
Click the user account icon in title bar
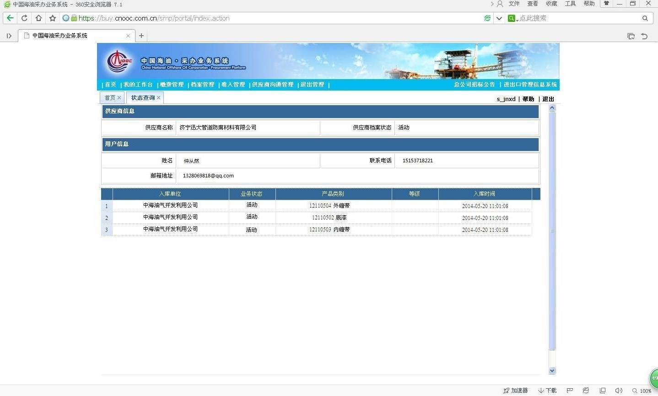tap(500, 4)
